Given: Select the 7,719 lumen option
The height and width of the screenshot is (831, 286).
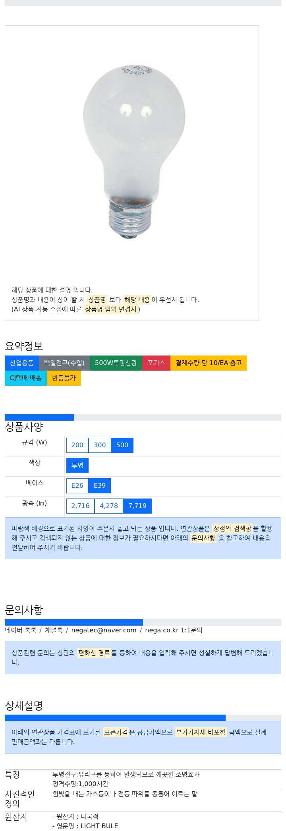Looking at the screenshot, I should coord(137,506).
